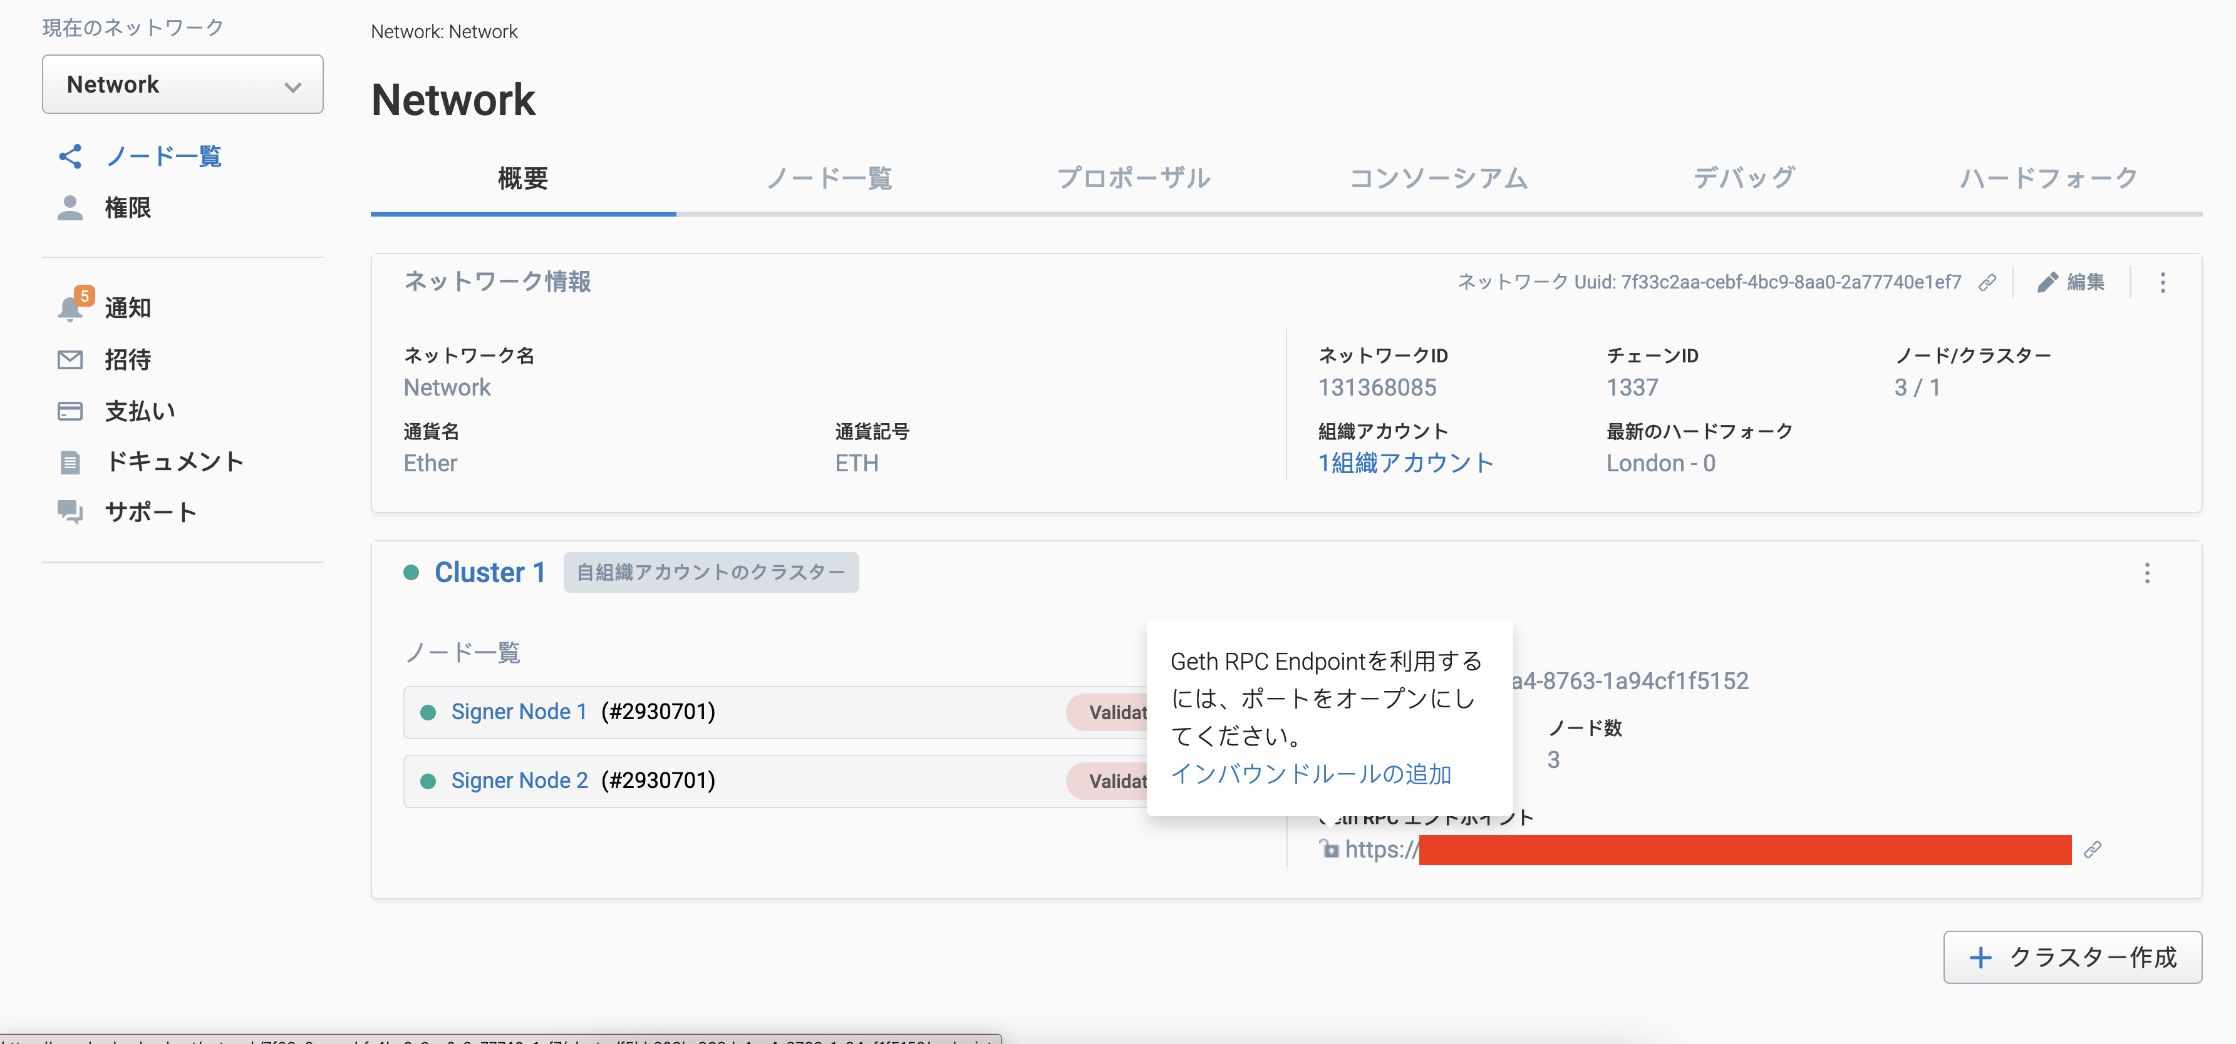Image resolution: width=2236 pixels, height=1044 pixels.
Task: Click the currency symbol ETH value
Action: [857, 463]
